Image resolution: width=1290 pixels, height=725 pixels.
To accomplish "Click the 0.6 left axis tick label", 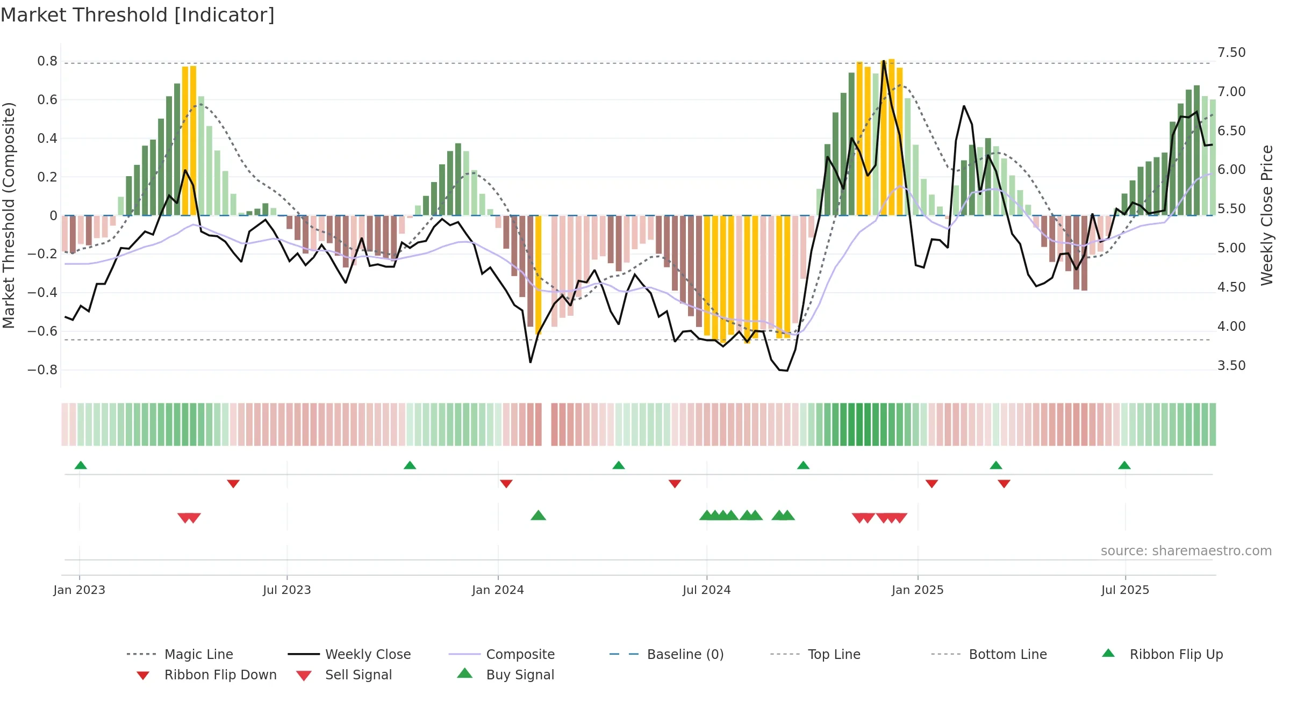I will (x=47, y=100).
